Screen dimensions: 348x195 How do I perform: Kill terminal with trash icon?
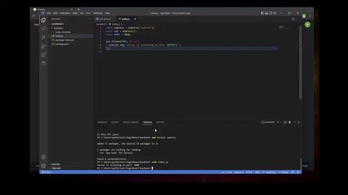click(x=290, y=122)
